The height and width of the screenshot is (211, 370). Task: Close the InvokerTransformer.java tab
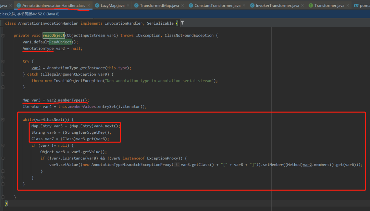[302, 5]
